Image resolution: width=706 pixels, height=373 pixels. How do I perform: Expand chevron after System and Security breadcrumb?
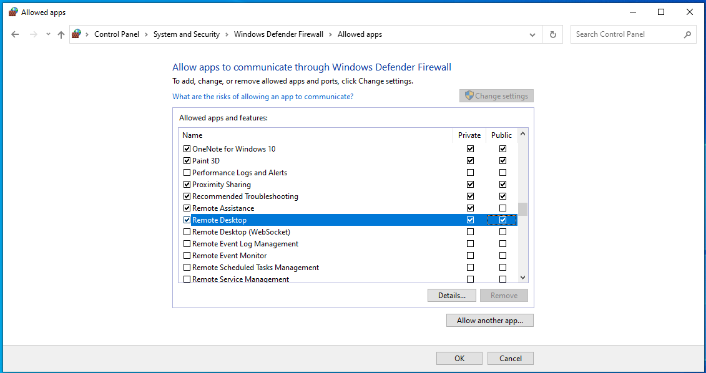pos(227,34)
